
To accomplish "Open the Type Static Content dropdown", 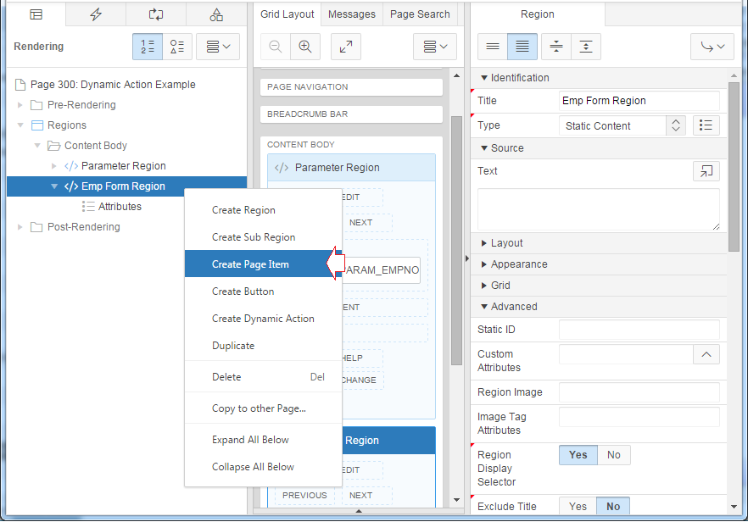I will click(x=622, y=125).
